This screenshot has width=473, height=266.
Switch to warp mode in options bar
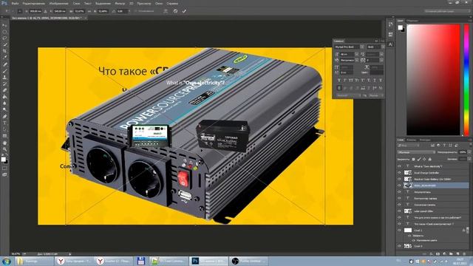[166, 11]
